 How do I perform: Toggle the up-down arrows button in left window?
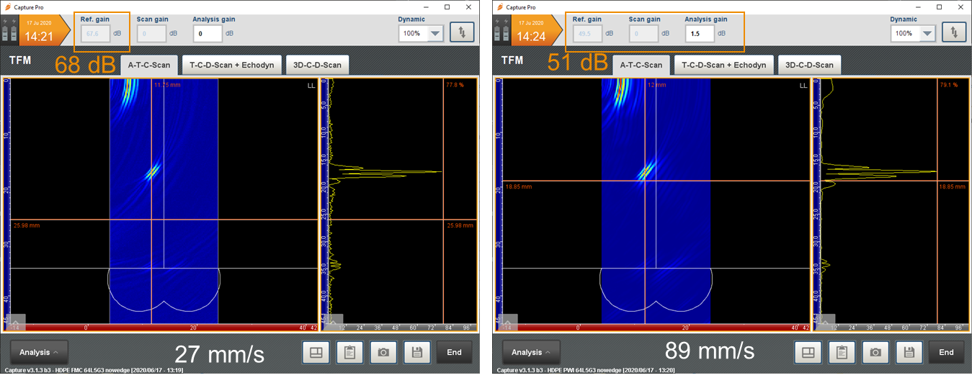click(x=462, y=32)
